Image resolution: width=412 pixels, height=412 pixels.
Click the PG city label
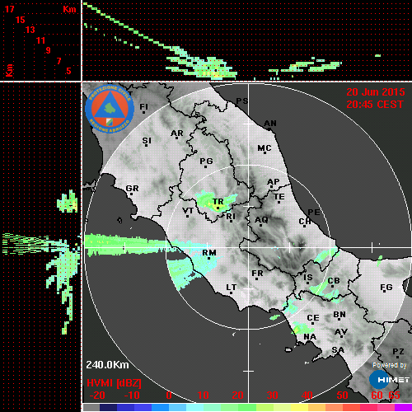[206, 161]
